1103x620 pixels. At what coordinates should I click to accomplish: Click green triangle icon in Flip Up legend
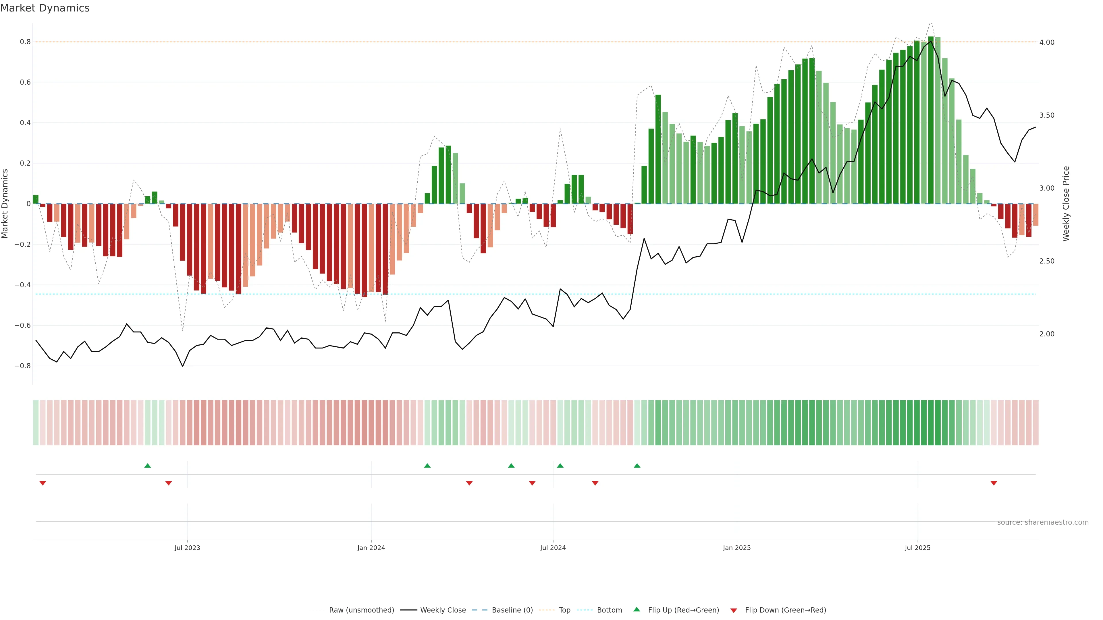[637, 610]
